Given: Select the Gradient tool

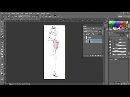Looking at the screenshot, I should (2, 49).
